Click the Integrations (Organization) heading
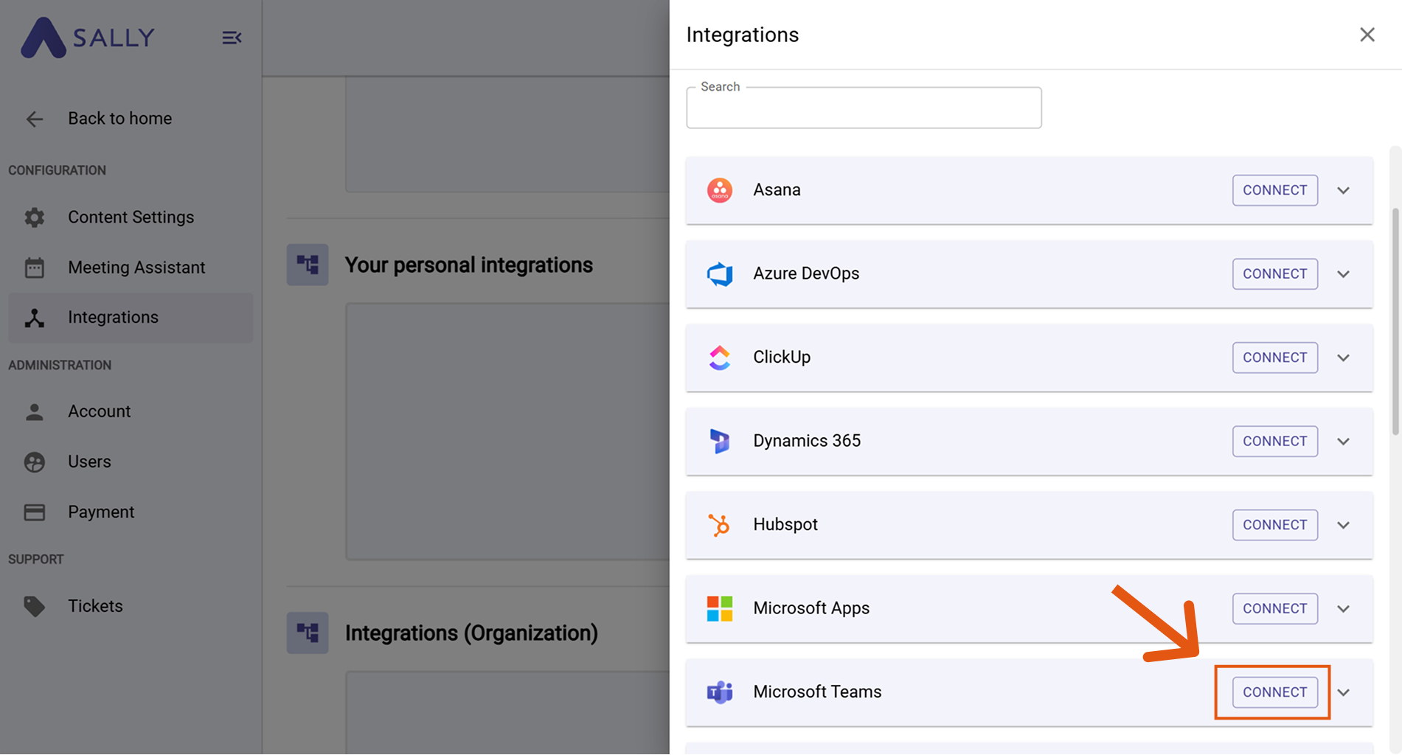The width and height of the screenshot is (1402, 755). pyautogui.click(x=472, y=633)
